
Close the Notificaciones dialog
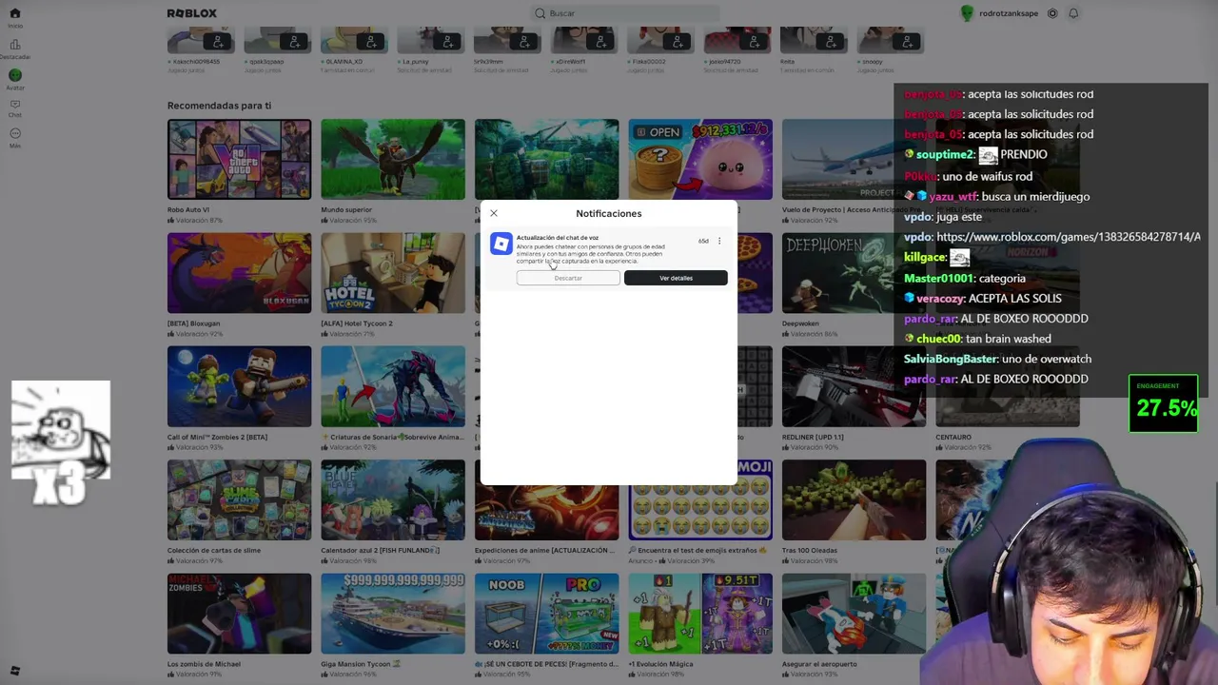[x=494, y=213]
